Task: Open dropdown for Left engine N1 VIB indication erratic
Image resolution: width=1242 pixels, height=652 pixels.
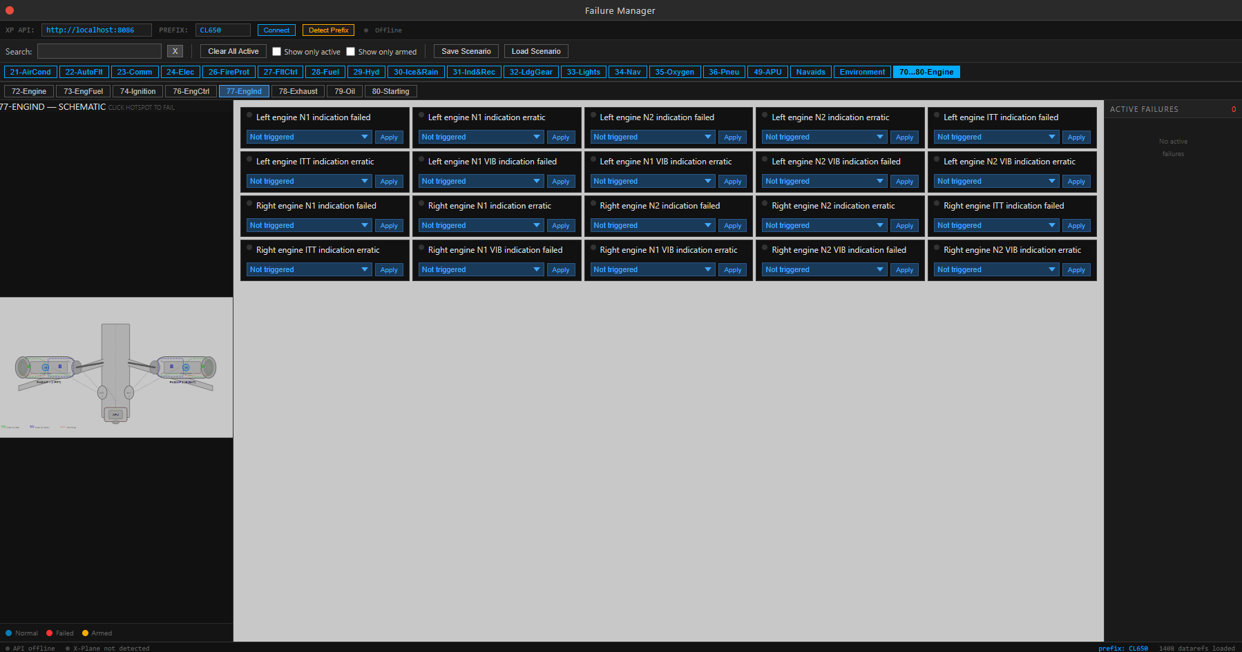Action: [x=652, y=181]
